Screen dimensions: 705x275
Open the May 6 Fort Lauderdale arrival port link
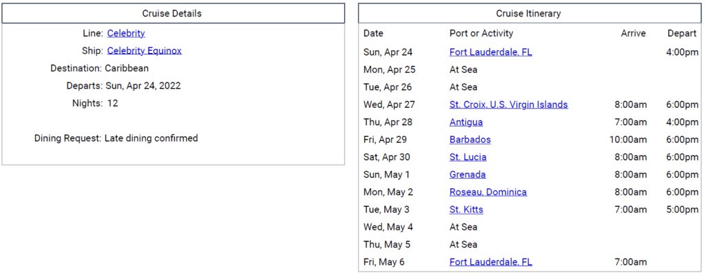[x=490, y=262]
